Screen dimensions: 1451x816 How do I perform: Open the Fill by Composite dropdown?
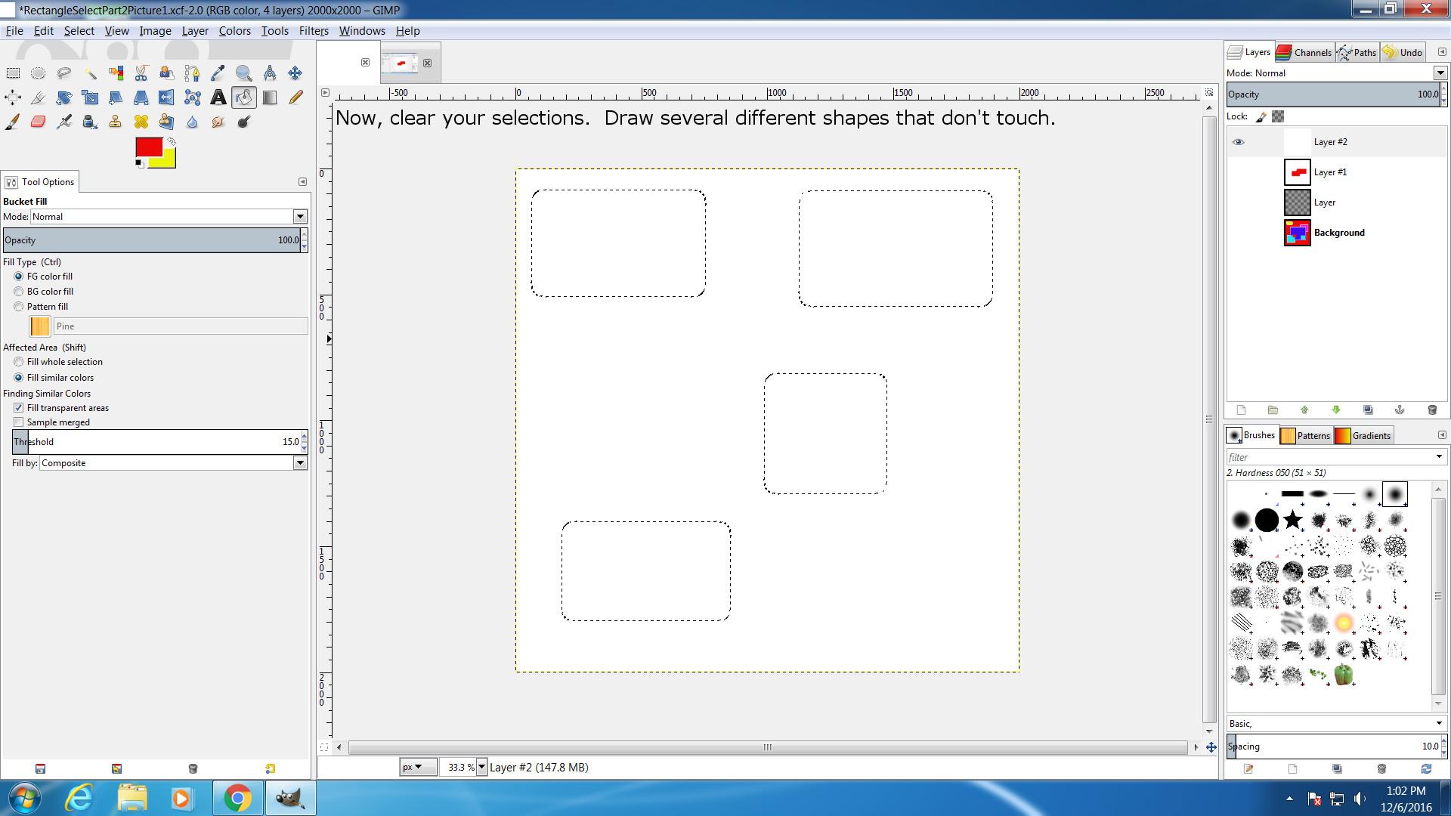[299, 463]
